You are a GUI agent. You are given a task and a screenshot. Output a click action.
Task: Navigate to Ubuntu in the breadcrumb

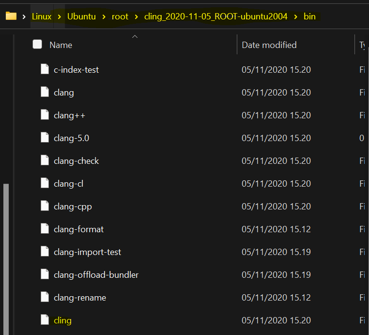(81, 16)
